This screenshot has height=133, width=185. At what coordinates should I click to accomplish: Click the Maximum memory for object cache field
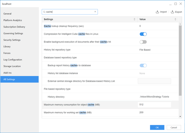click(154, 104)
